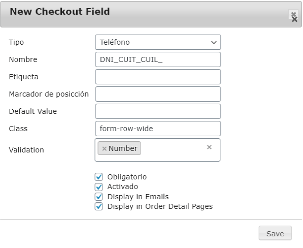The image size is (303, 248).
Task: Edit the Class field form-row-wide
Action: coord(158,129)
